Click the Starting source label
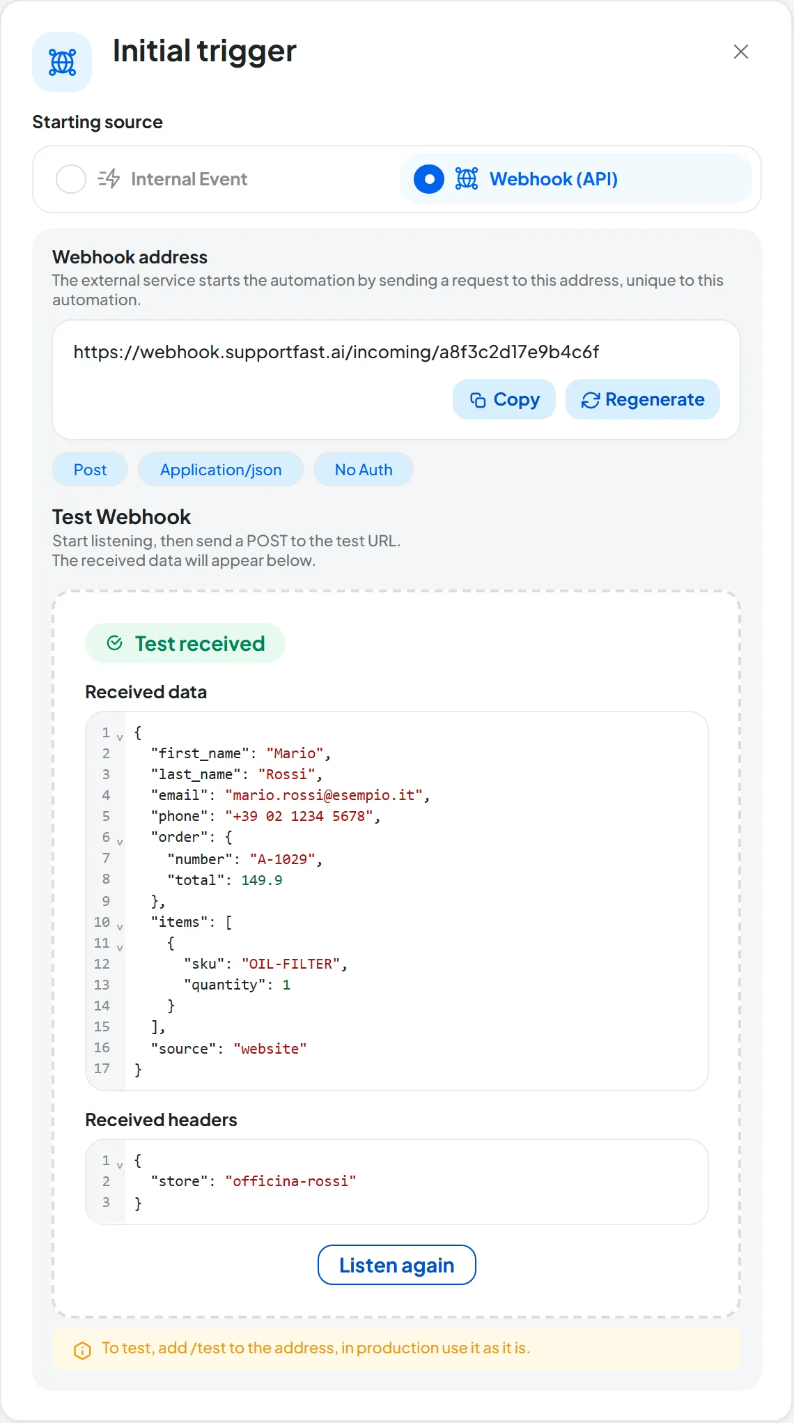794x1423 pixels. click(98, 122)
